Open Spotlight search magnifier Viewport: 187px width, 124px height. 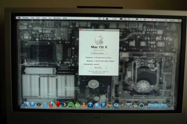click(x=179, y=20)
